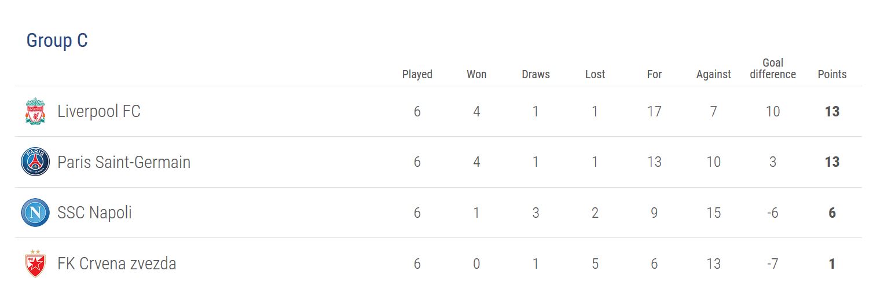Select the SSC Napoli team name
The height and width of the screenshot is (289, 873).
point(94,213)
